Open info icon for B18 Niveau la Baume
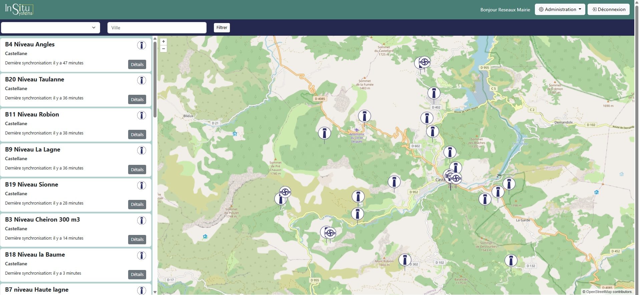 (x=141, y=256)
